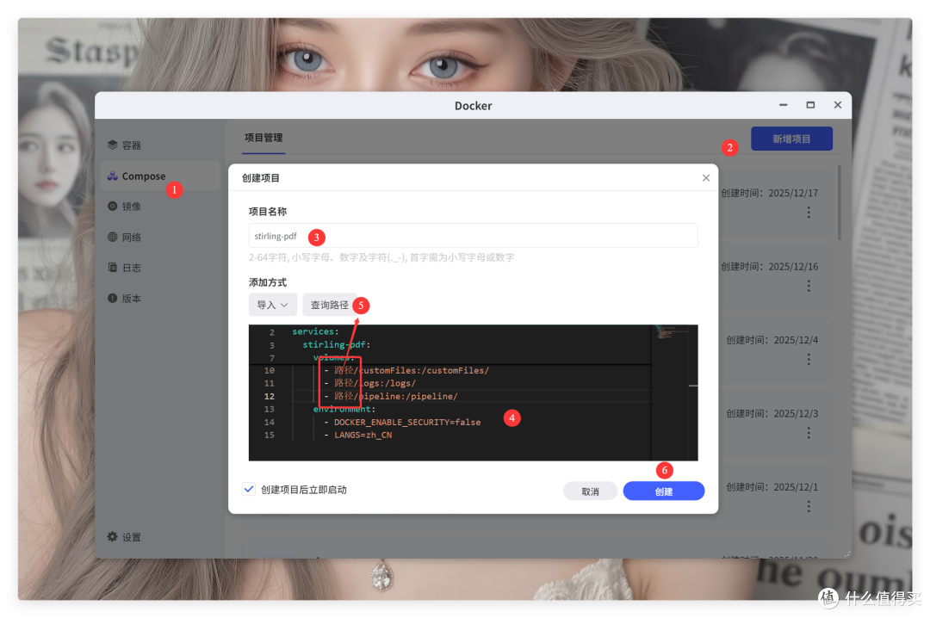Click the 镜像 disc icon

113,206
